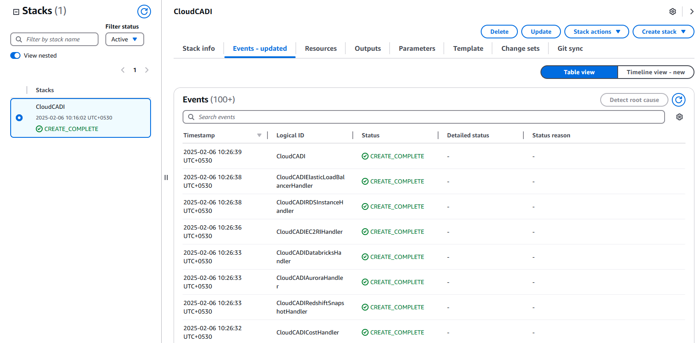Viewport: 700px width, 343px height.
Task: Click the split-panel resize handle
Action: click(166, 177)
